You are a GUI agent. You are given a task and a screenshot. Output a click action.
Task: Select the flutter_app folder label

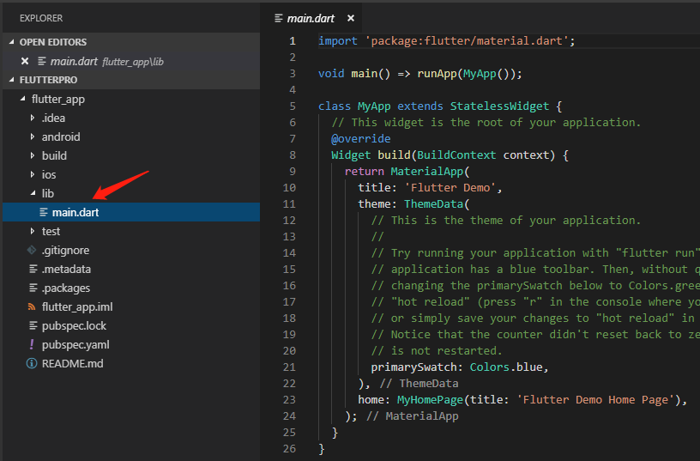click(x=58, y=100)
